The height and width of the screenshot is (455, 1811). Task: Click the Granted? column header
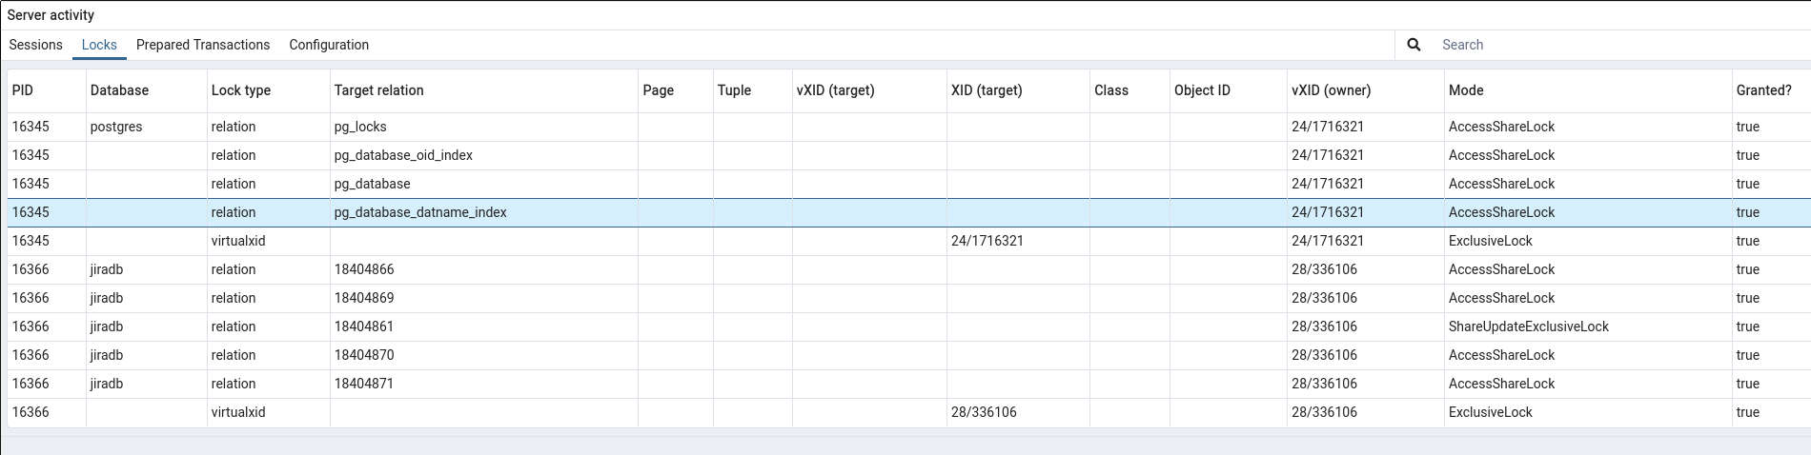pyautogui.click(x=1771, y=90)
